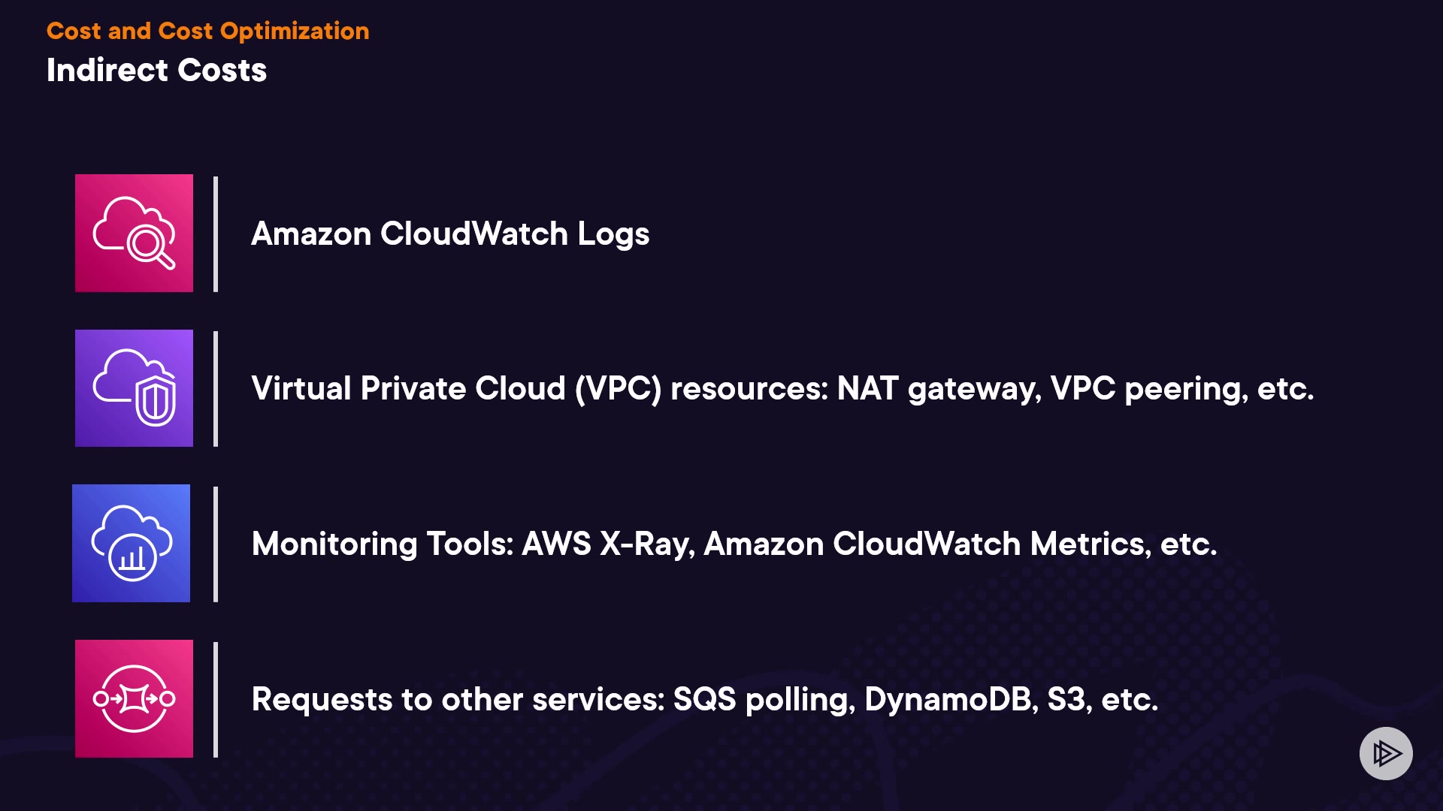This screenshot has height=811, width=1443.
Task: Click the Amazon CloudWatch Logs icon
Action: 134,233
